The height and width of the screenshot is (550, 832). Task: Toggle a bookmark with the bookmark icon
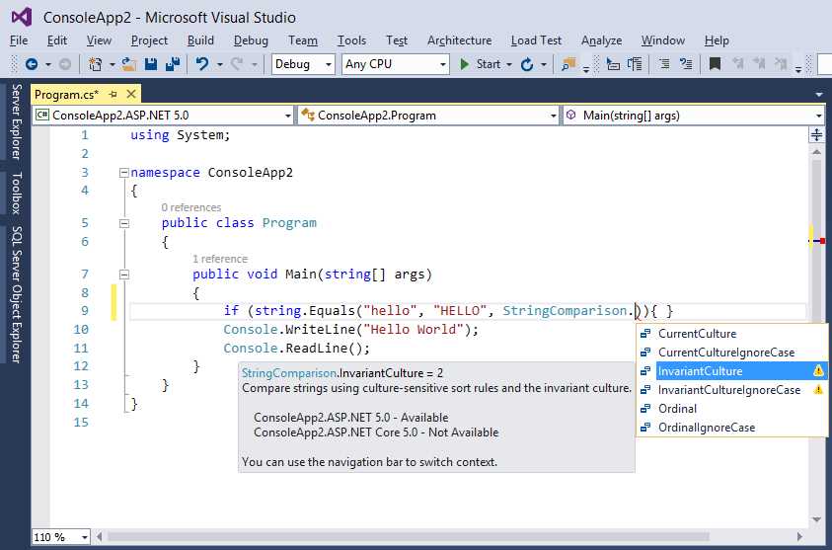[715, 64]
